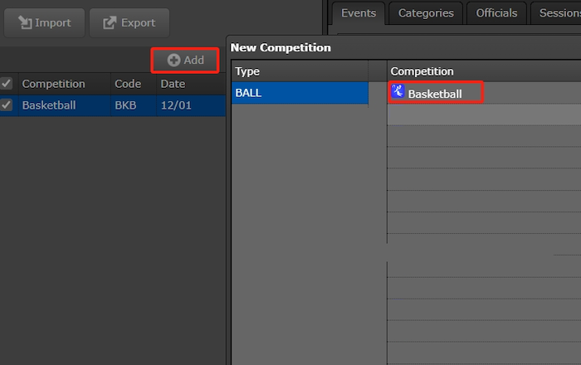Click the Type column header
The image size is (581, 365).
pyautogui.click(x=248, y=71)
